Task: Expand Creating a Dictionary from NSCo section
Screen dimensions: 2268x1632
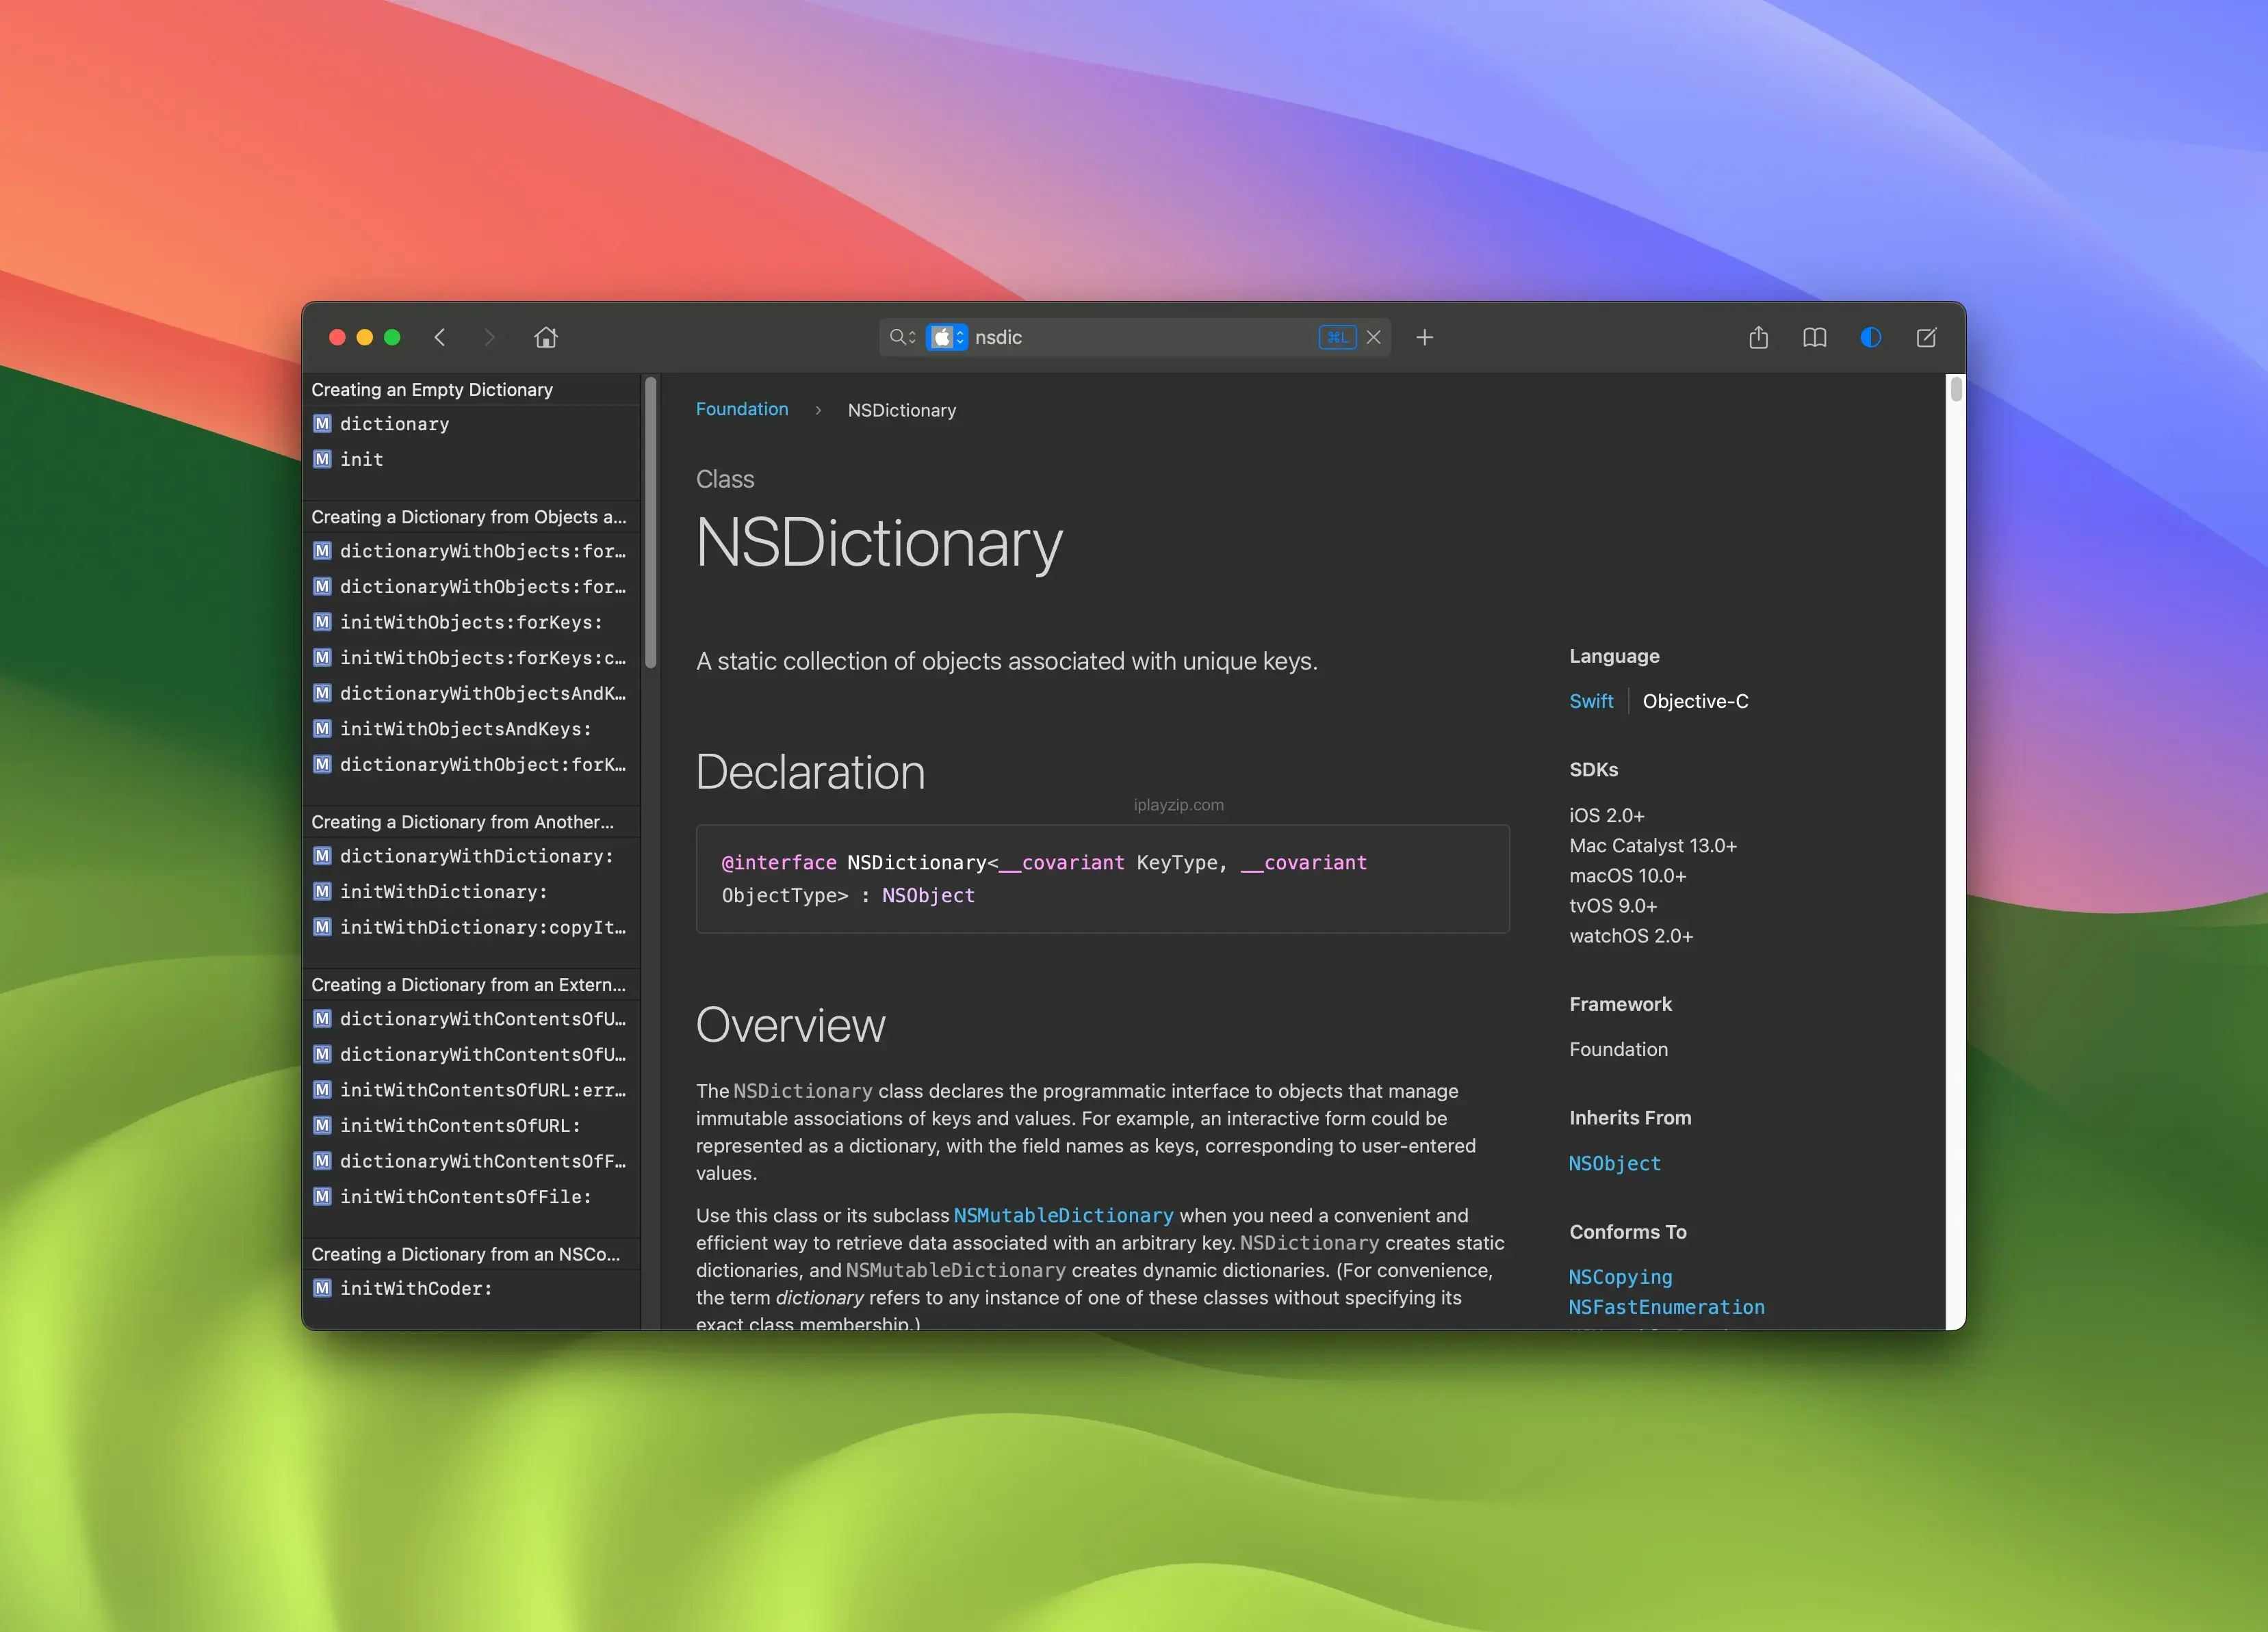Action: click(x=467, y=1252)
